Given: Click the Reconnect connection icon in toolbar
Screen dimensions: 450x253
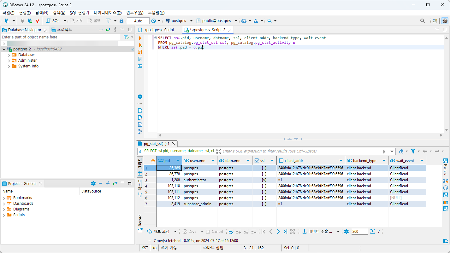Looking at the screenshot, I should pyautogui.click(x=30, y=21).
